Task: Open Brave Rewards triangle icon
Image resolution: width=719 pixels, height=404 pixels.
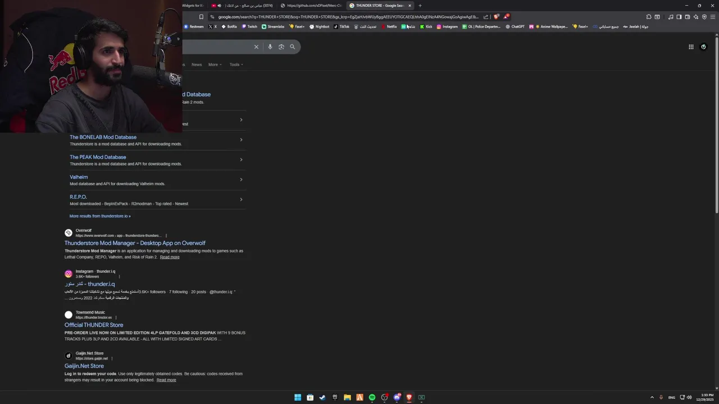Action: tap(506, 17)
